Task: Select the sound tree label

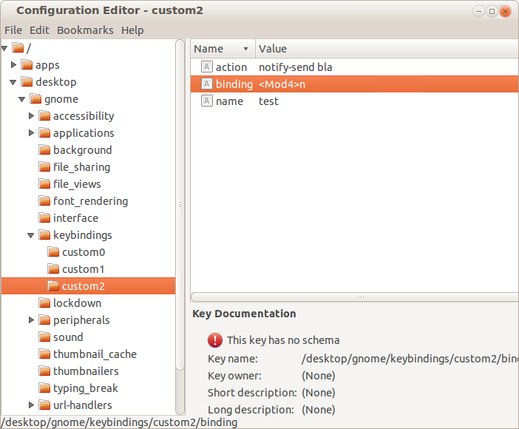Action: [68, 337]
